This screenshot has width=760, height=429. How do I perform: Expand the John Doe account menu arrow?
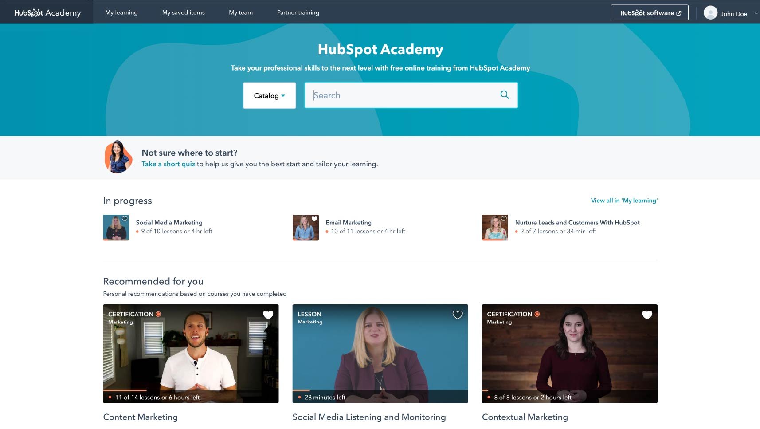pos(756,13)
